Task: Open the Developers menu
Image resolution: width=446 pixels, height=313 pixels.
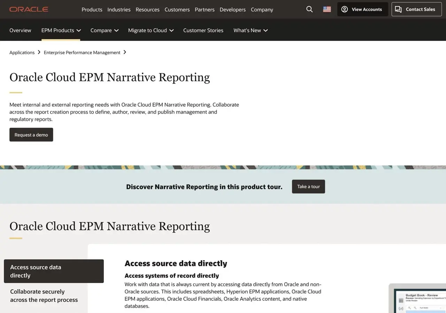Action: pos(232,9)
